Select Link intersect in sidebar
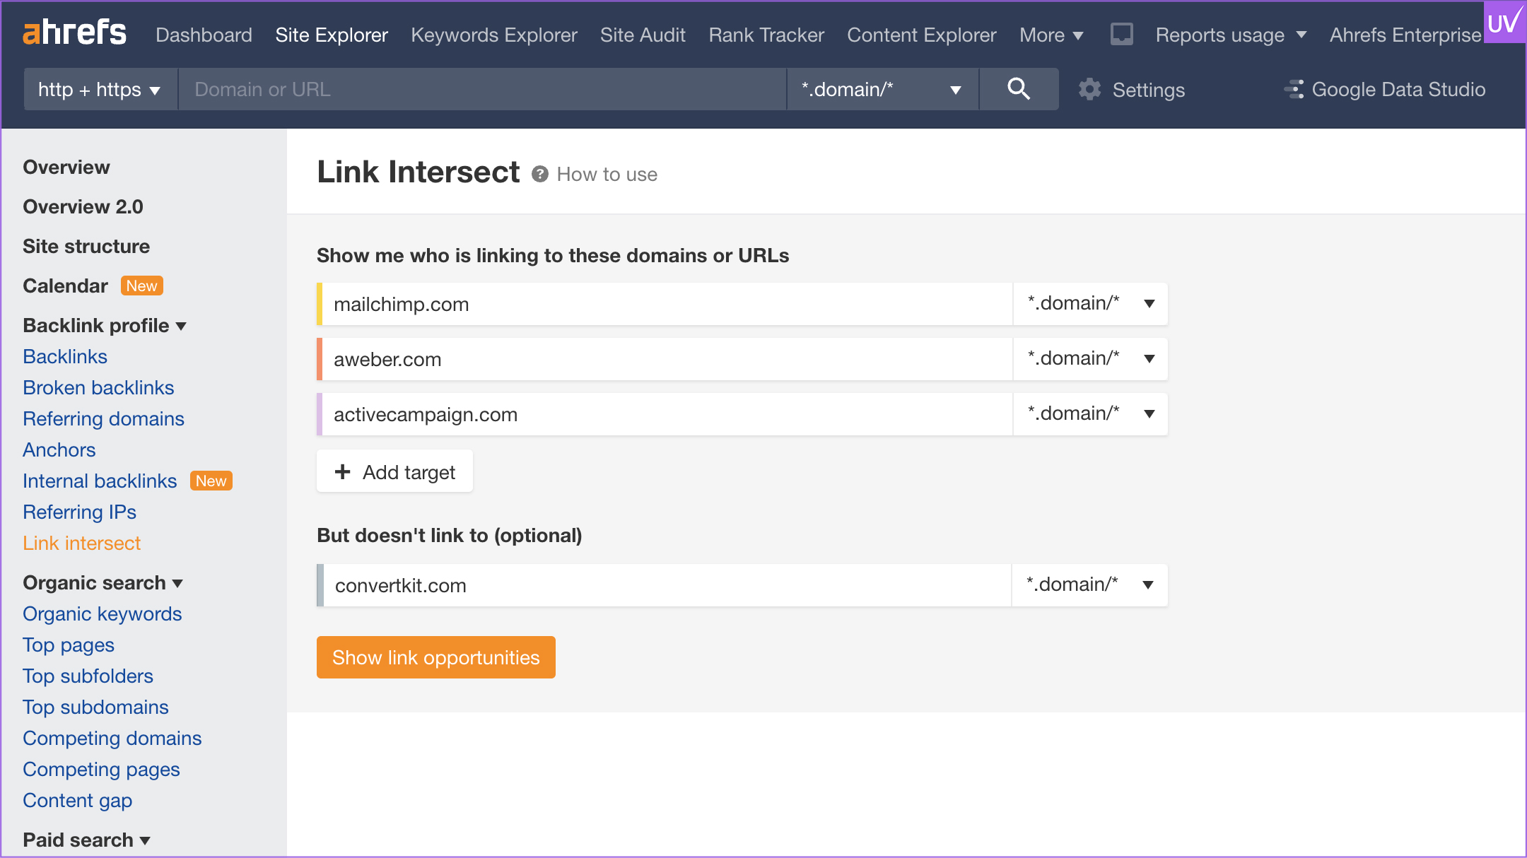 82,543
